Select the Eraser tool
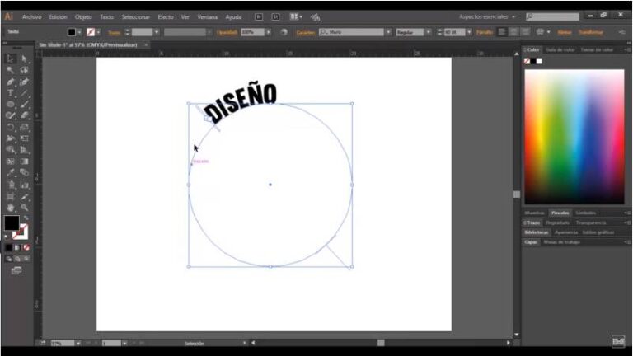Viewport: 633px width, 356px height. (24, 115)
